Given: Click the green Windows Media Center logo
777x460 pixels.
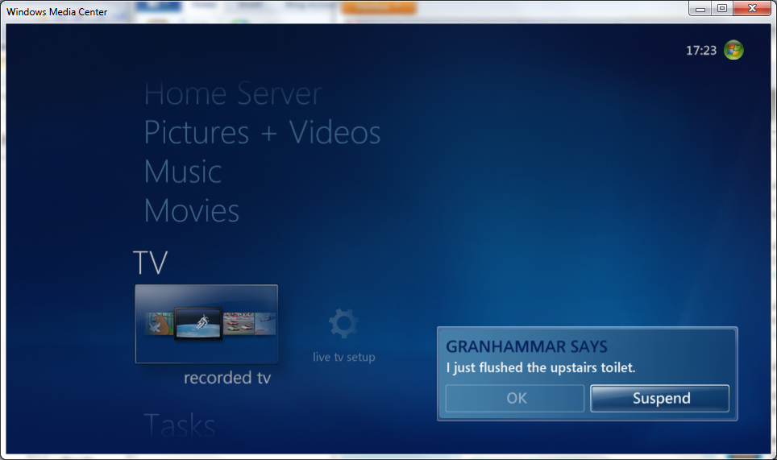Looking at the screenshot, I should [733, 50].
